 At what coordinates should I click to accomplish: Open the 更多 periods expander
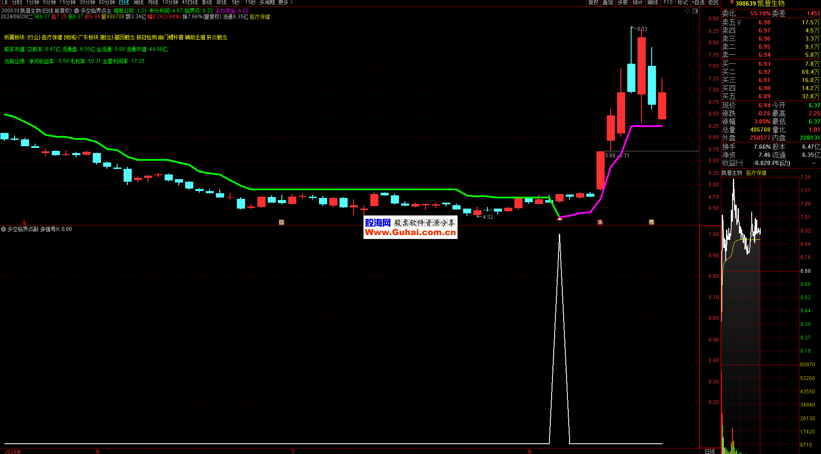coord(285,3)
